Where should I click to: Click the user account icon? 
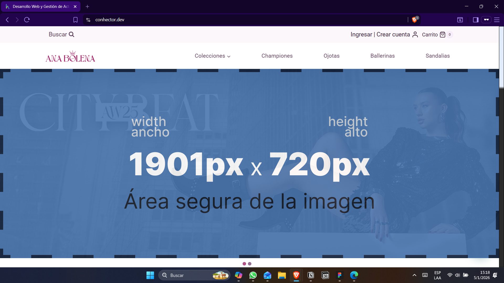[415, 35]
